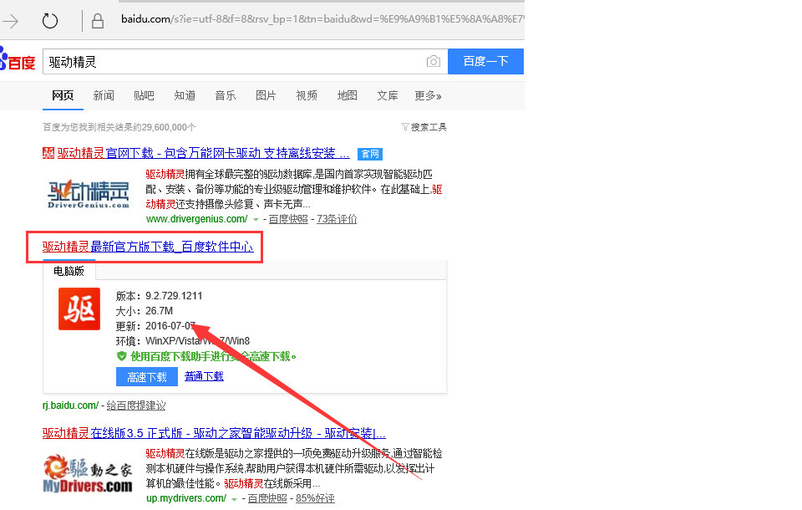The image size is (802, 510).
Task: Switch to the 贴吧 tab
Action: point(144,96)
